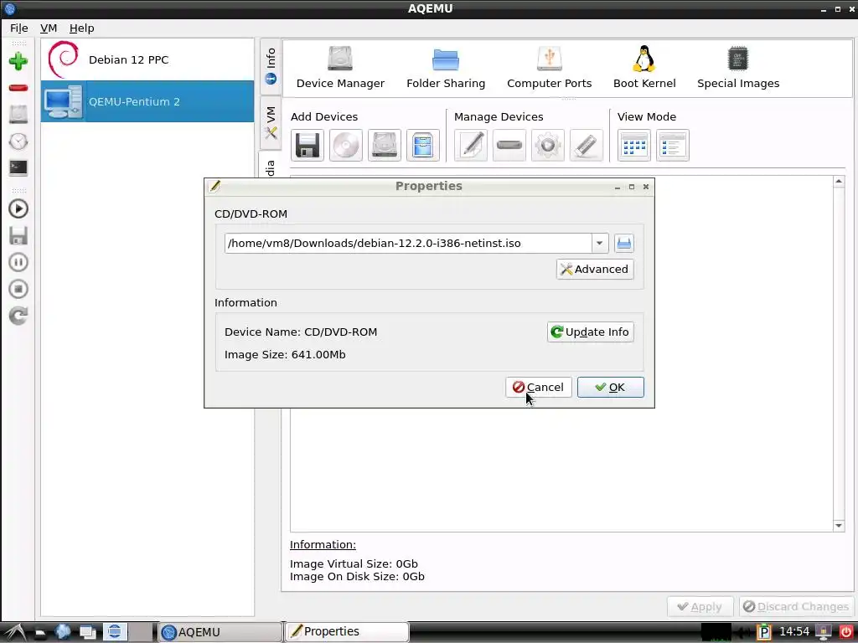This screenshot has width=858, height=643.
Task: Open the web browser globe icon on taskbar
Action: tap(63, 632)
